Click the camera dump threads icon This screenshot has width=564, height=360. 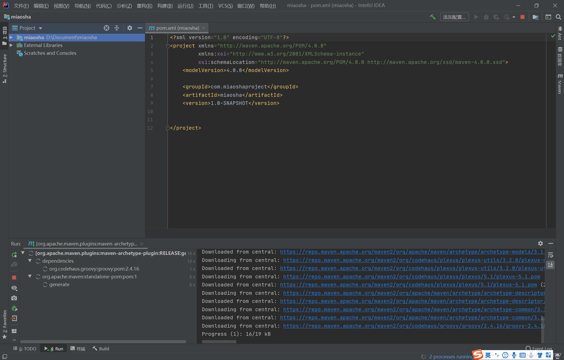(x=14, y=298)
